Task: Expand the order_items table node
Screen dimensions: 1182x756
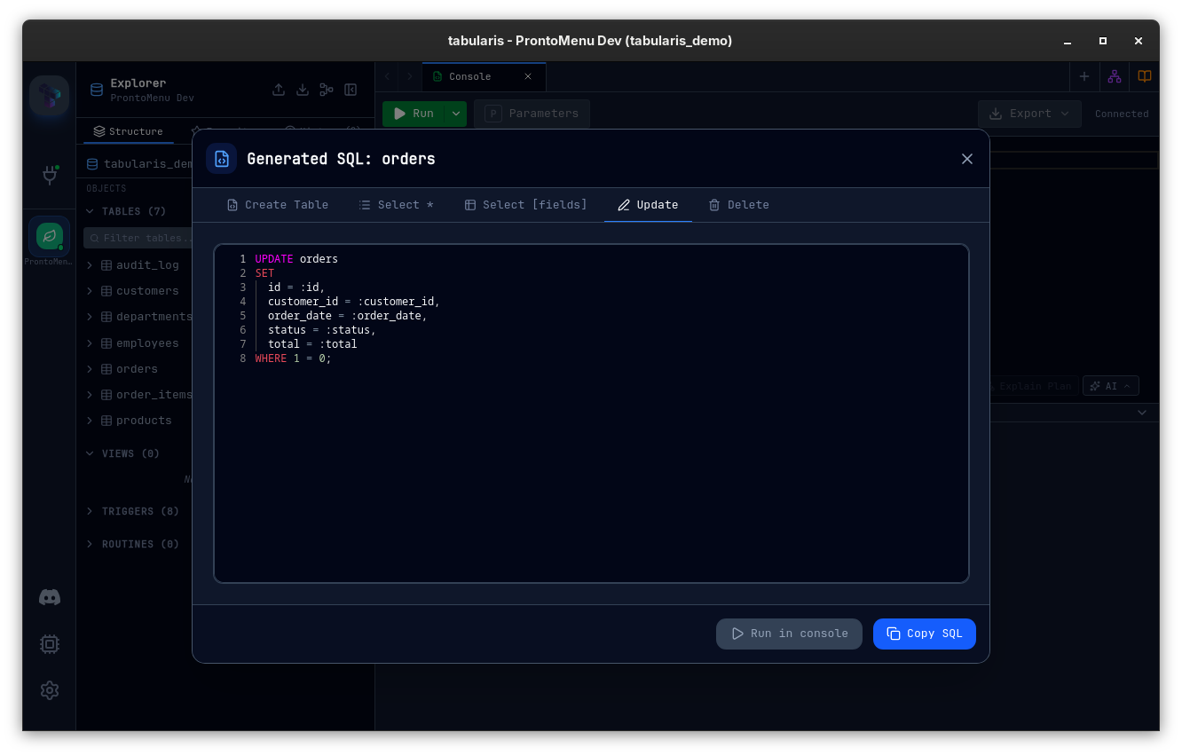Action: coord(90,395)
